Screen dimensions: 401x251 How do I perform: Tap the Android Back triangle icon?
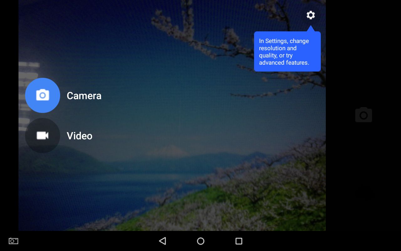tap(162, 241)
